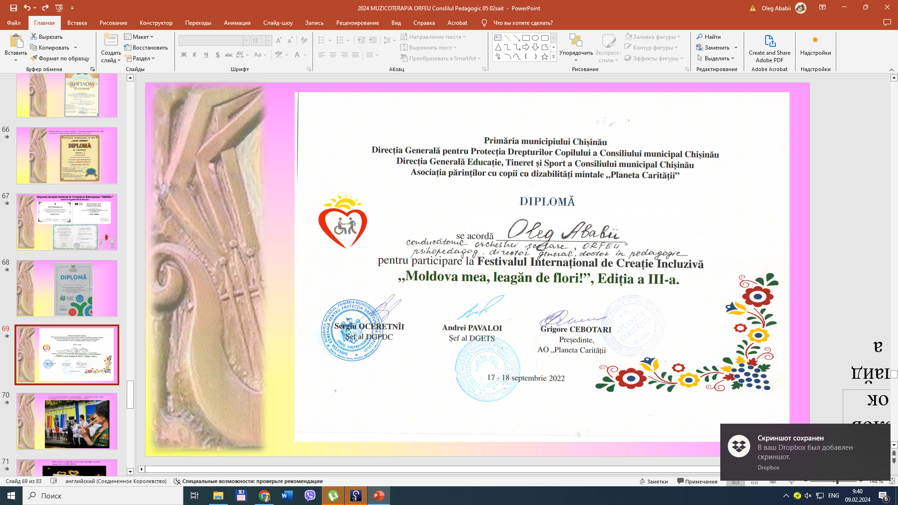Open the Анимация tab
The image size is (898, 505).
237,22
